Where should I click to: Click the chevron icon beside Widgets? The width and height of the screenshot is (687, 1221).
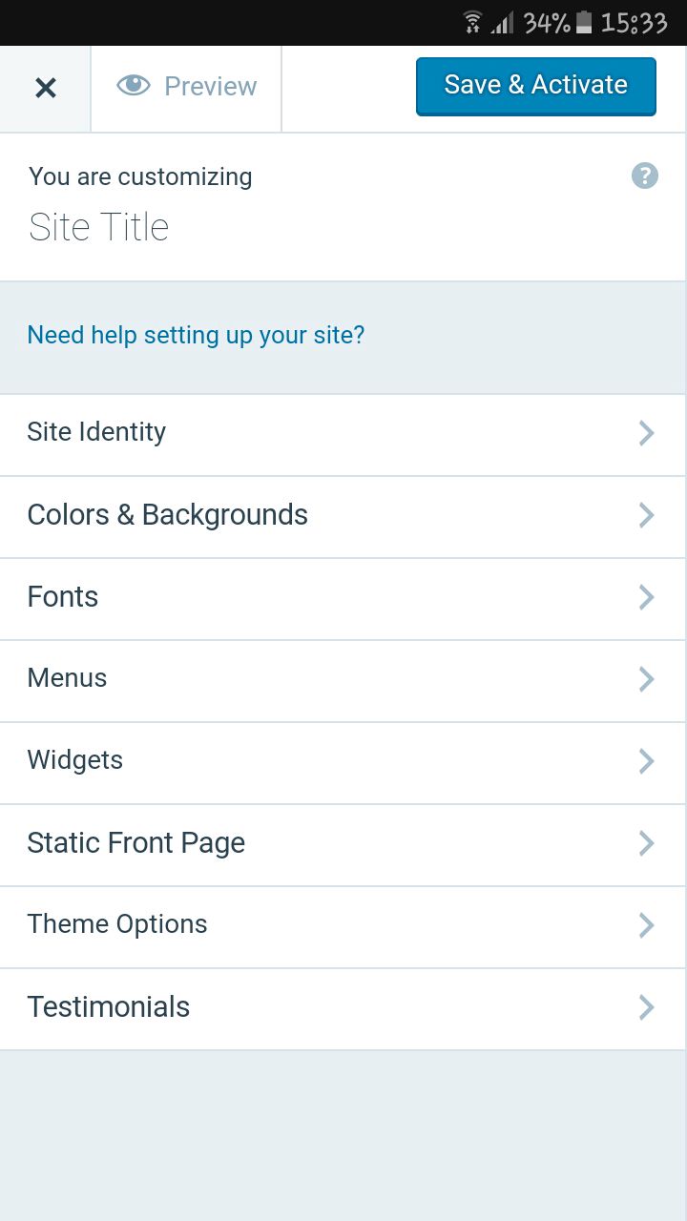tap(646, 761)
